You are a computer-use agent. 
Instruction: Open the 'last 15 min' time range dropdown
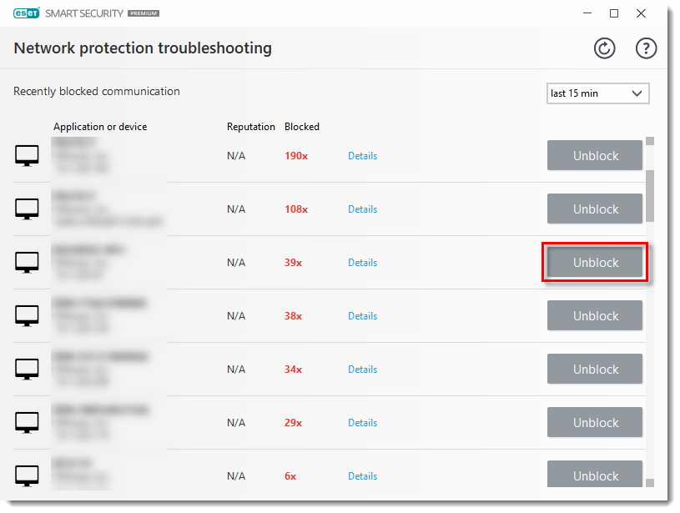[597, 93]
